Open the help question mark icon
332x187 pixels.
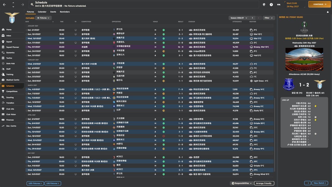(x=271, y=4)
